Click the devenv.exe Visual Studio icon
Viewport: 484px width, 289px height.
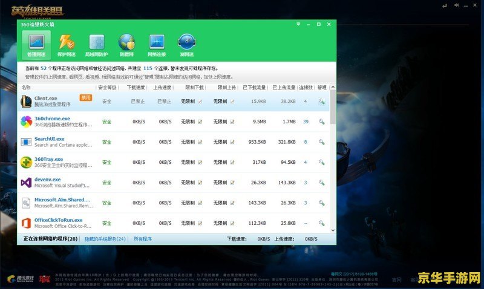pyautogui.click(x=26, y=183)
